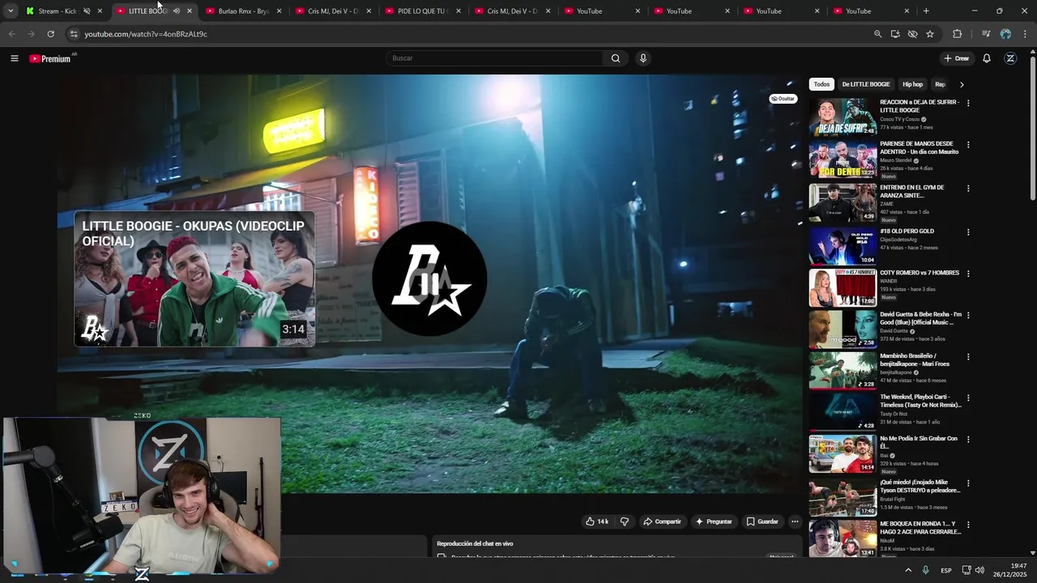Open The Weeknd Timeless remix thumbnail

pyautogui.click(x=843, y=411)
